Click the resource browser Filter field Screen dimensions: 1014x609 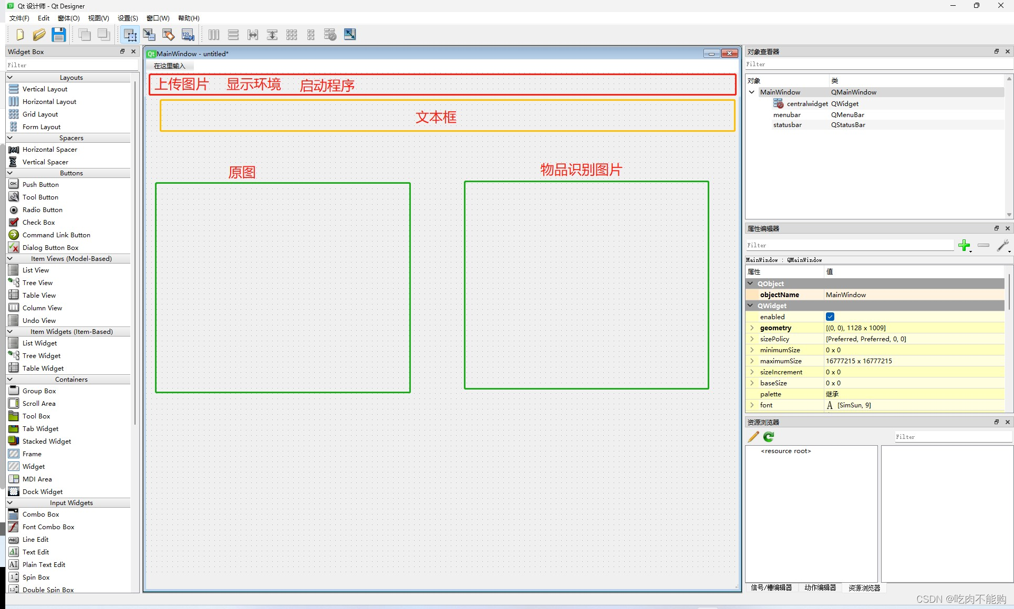953,437
